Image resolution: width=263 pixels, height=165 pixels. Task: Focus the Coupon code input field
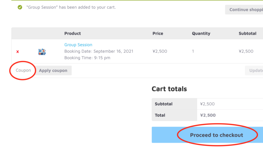tap(23, 70)
